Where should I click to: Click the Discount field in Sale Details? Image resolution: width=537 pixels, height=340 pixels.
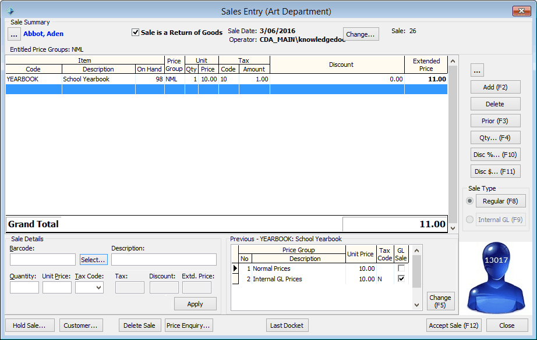[x=164, y=287]
